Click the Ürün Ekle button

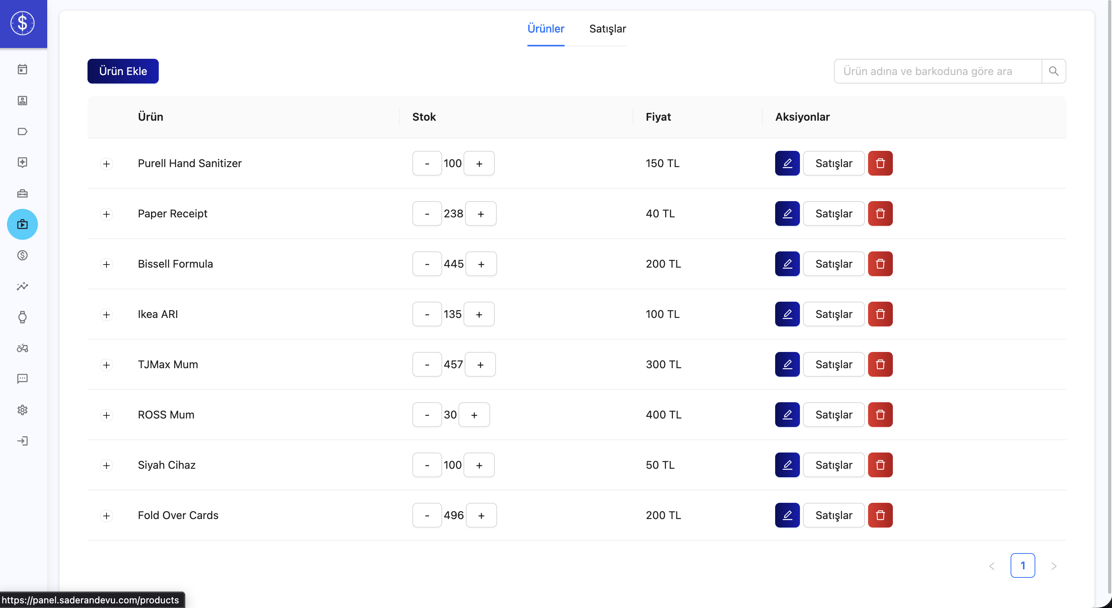pos(123,71)
